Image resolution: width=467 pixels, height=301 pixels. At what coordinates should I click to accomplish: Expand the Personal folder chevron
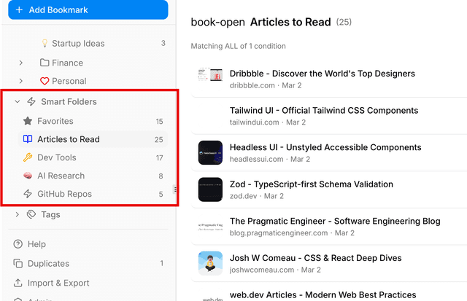[21, 81]
